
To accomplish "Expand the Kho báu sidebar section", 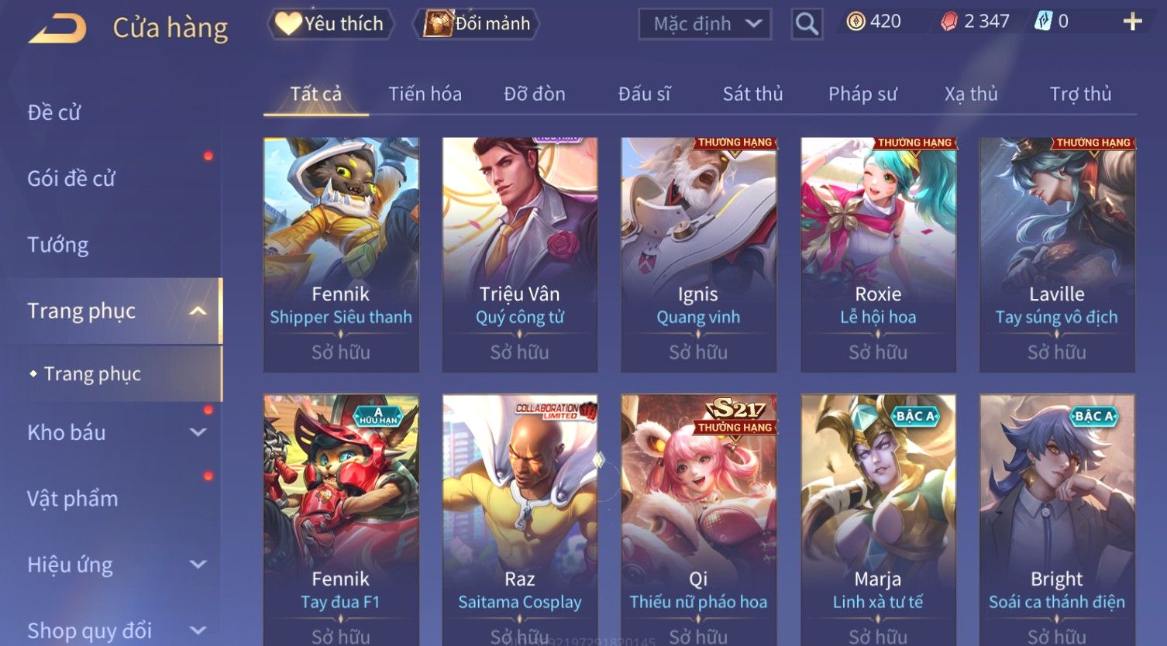I will [198, 432].
